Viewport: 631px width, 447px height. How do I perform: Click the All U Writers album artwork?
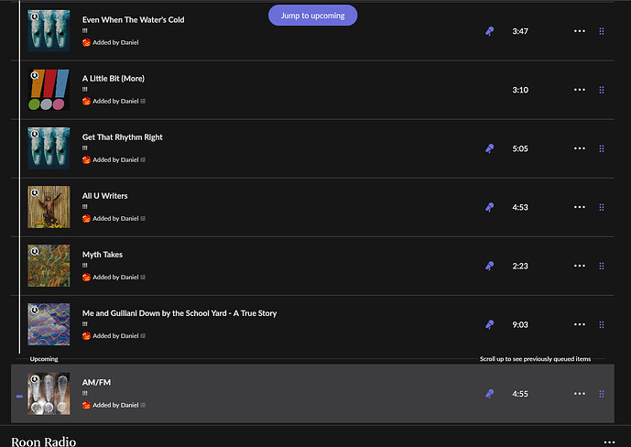coord(49,207)
